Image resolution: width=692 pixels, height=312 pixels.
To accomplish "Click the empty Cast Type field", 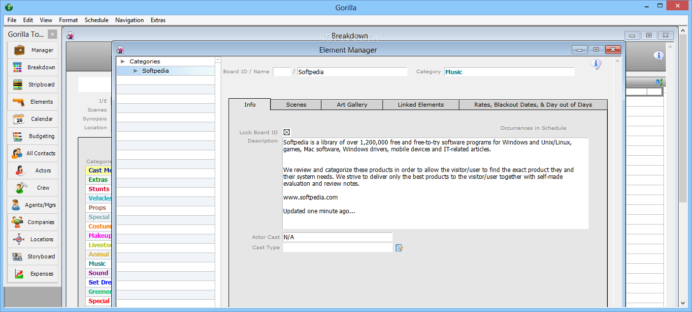I will (x=337, y=248).
